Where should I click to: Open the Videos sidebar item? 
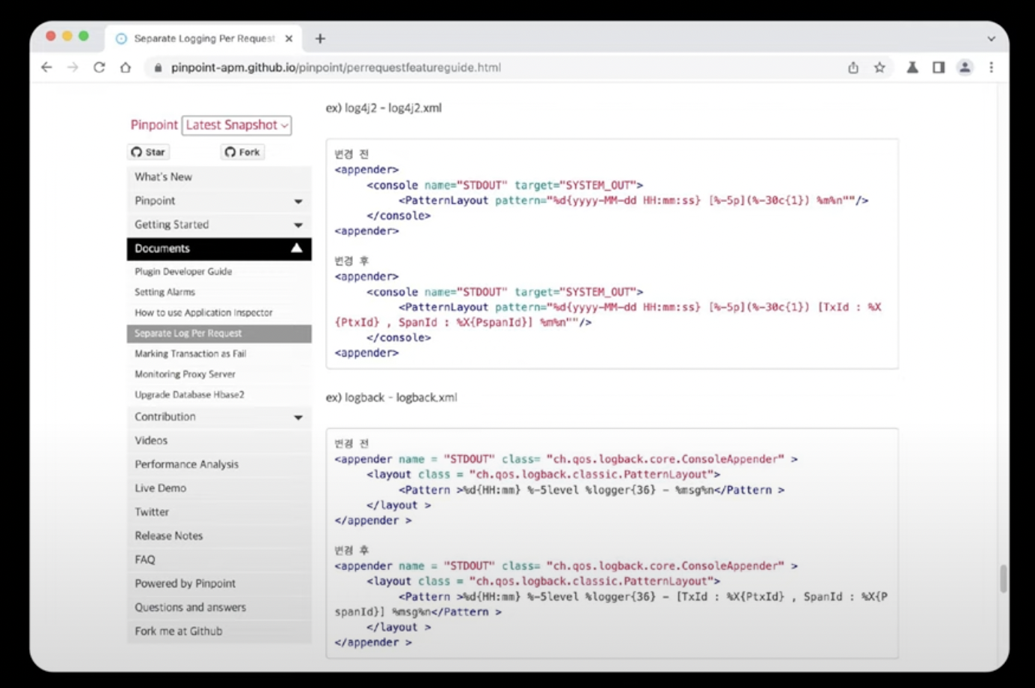pyautogui.click(x=219, y=441)
